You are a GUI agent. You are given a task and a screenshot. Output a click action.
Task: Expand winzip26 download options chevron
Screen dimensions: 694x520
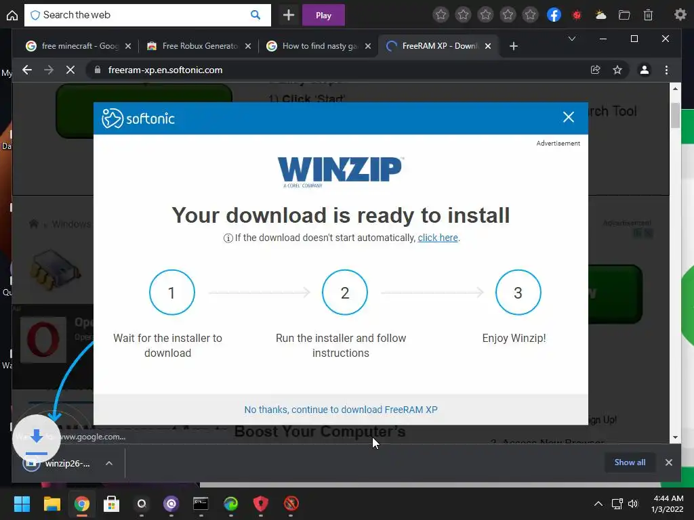[109, 463]
